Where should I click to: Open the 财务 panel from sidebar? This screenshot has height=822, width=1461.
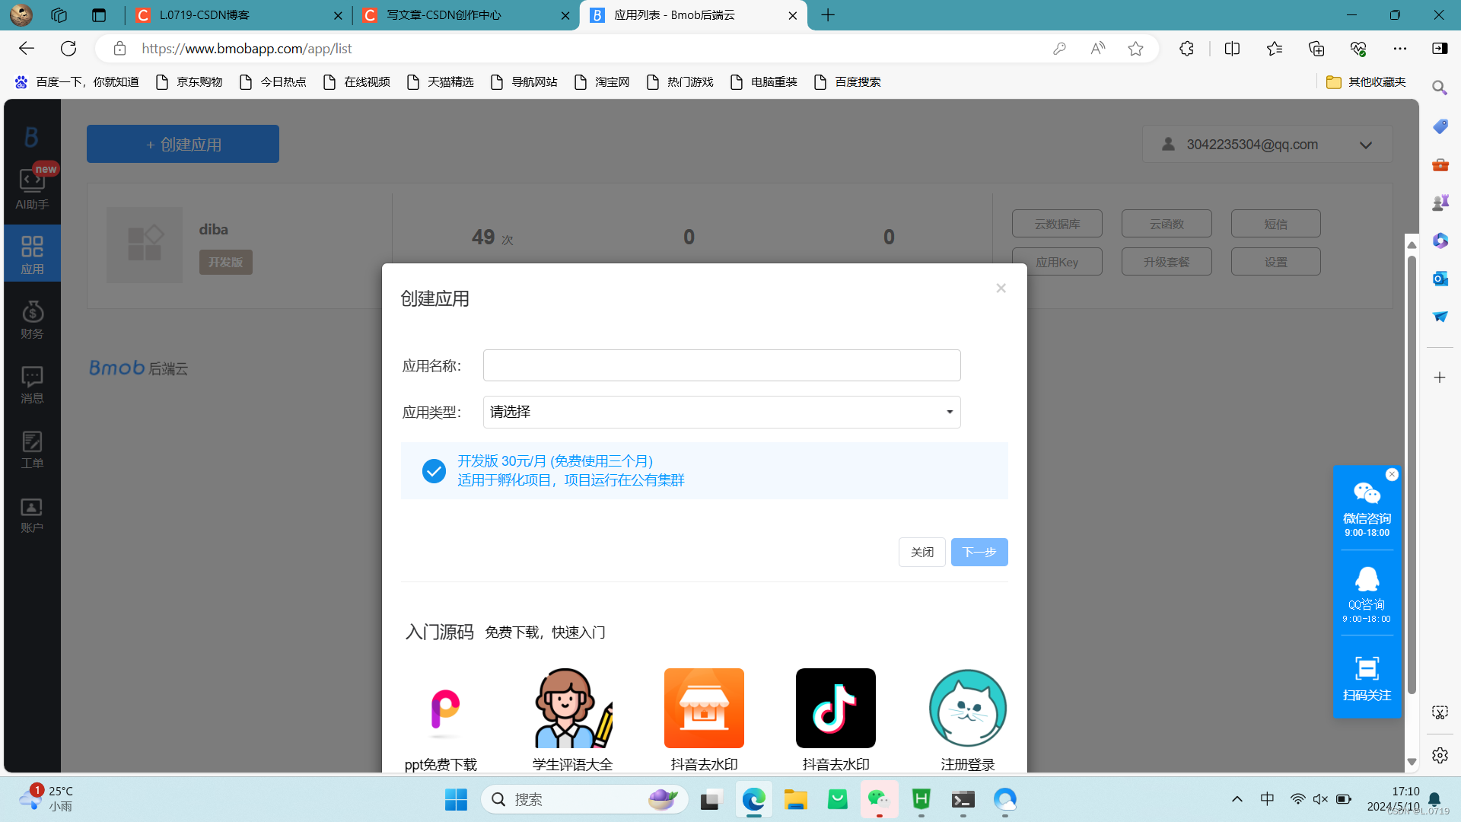pyautogui.click(x=31, y=318)
